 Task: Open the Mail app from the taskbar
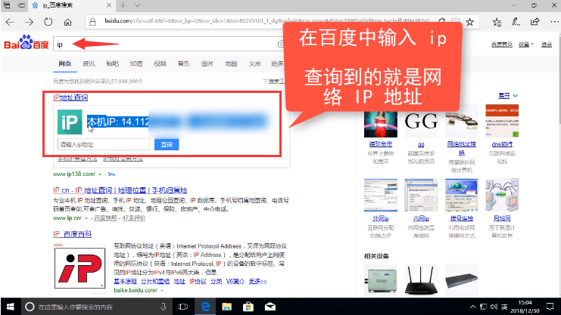267,307
